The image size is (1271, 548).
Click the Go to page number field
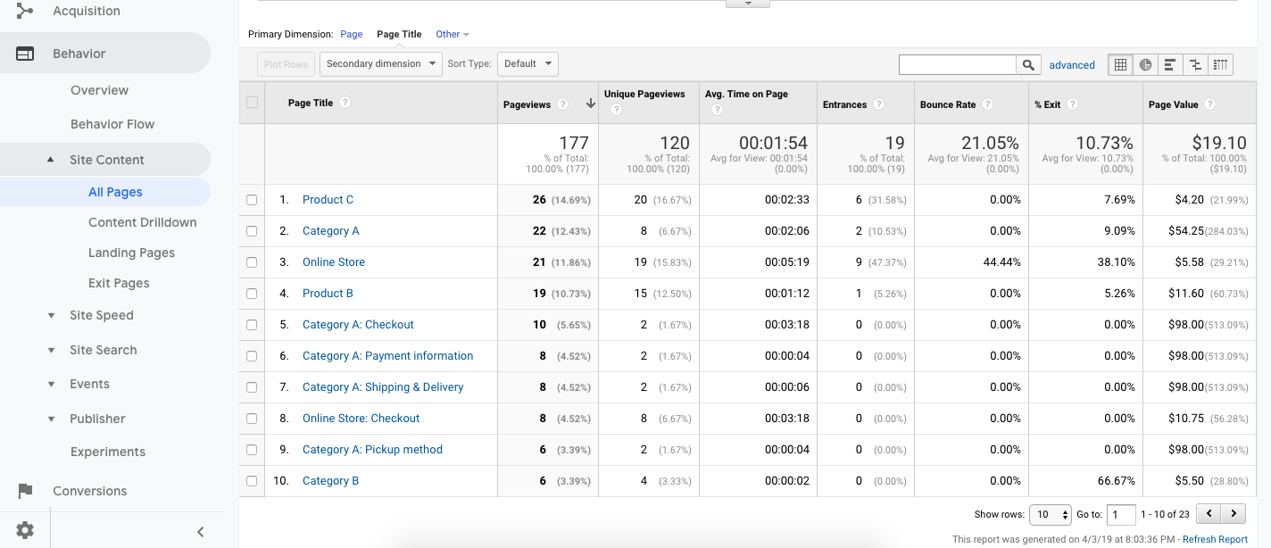pos(1121,514)
